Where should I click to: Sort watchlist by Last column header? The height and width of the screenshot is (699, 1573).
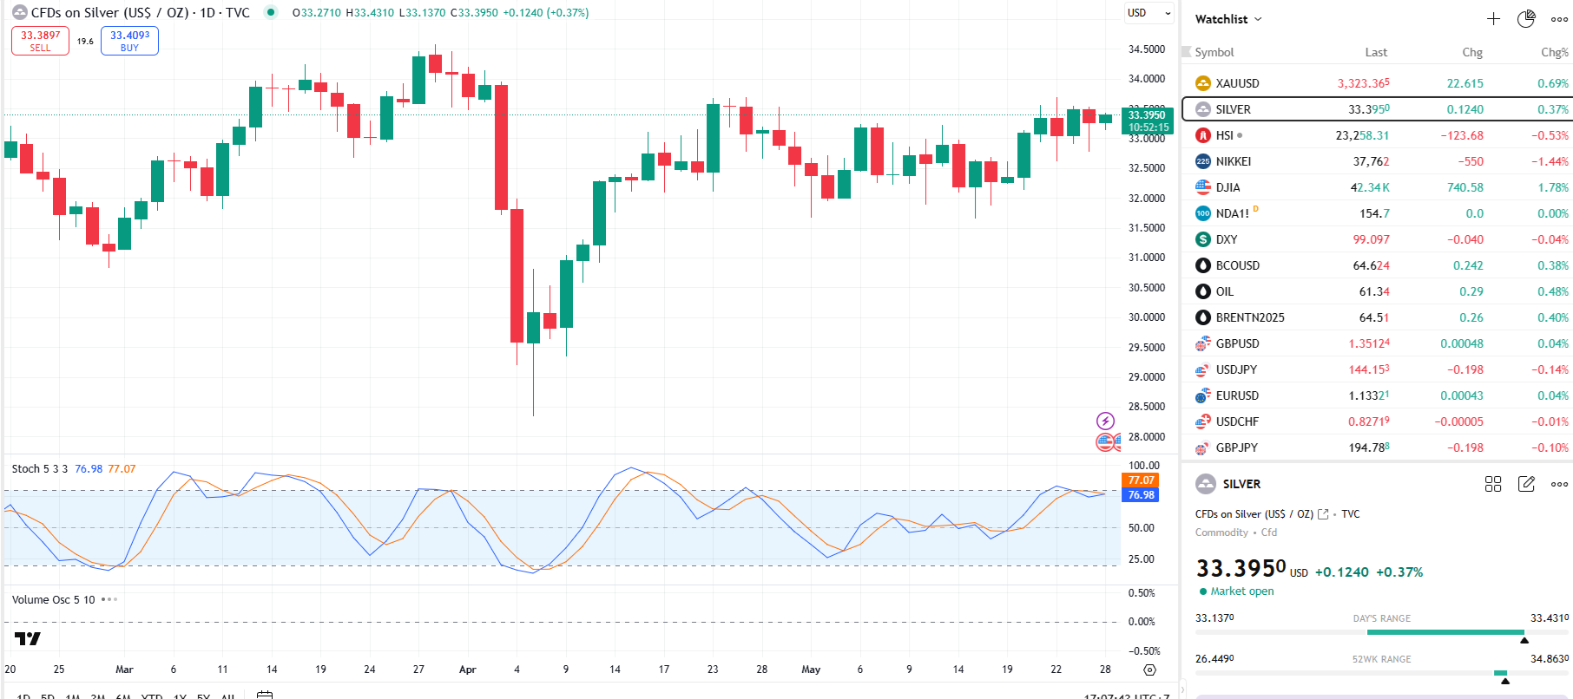click(1375, 52)
